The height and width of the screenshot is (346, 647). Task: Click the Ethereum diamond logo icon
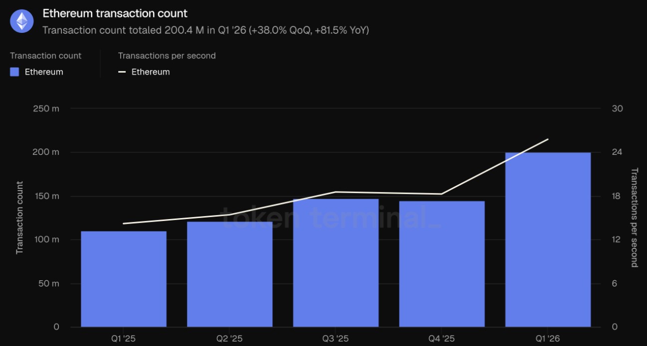click(x=22, y=21)
